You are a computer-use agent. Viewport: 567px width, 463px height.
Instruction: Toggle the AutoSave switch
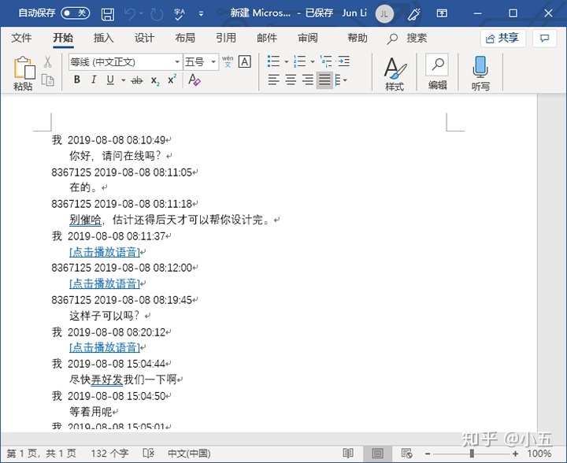(x=76, y=13)
